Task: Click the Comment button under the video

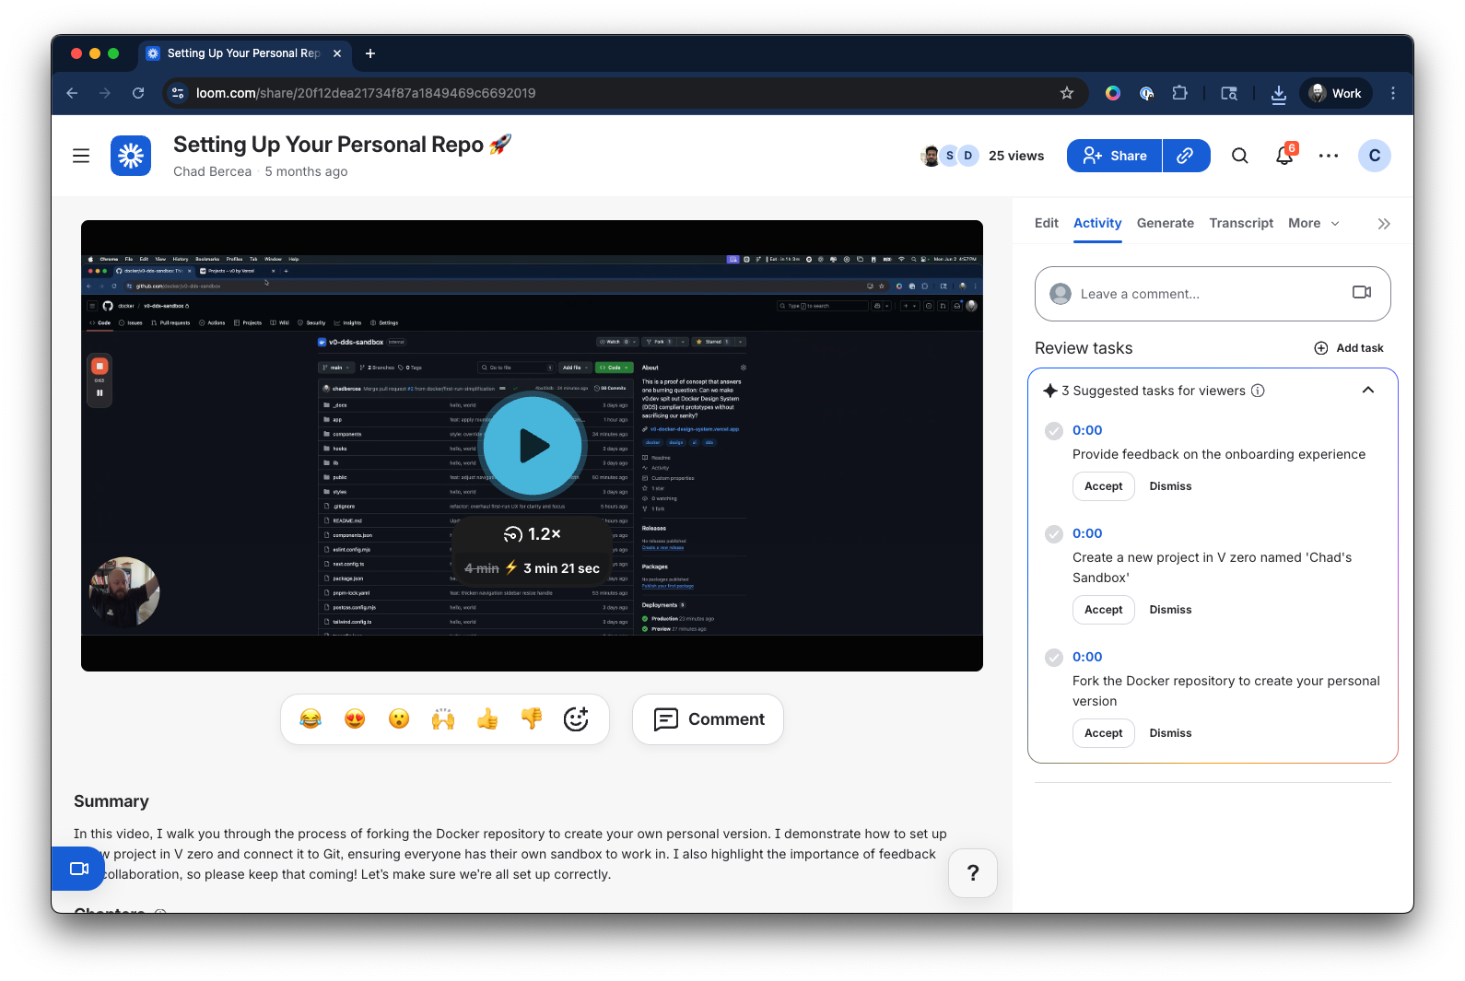Action: coord(708,719)
